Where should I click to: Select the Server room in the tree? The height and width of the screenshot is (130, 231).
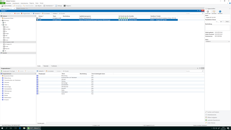pos(7,40)
